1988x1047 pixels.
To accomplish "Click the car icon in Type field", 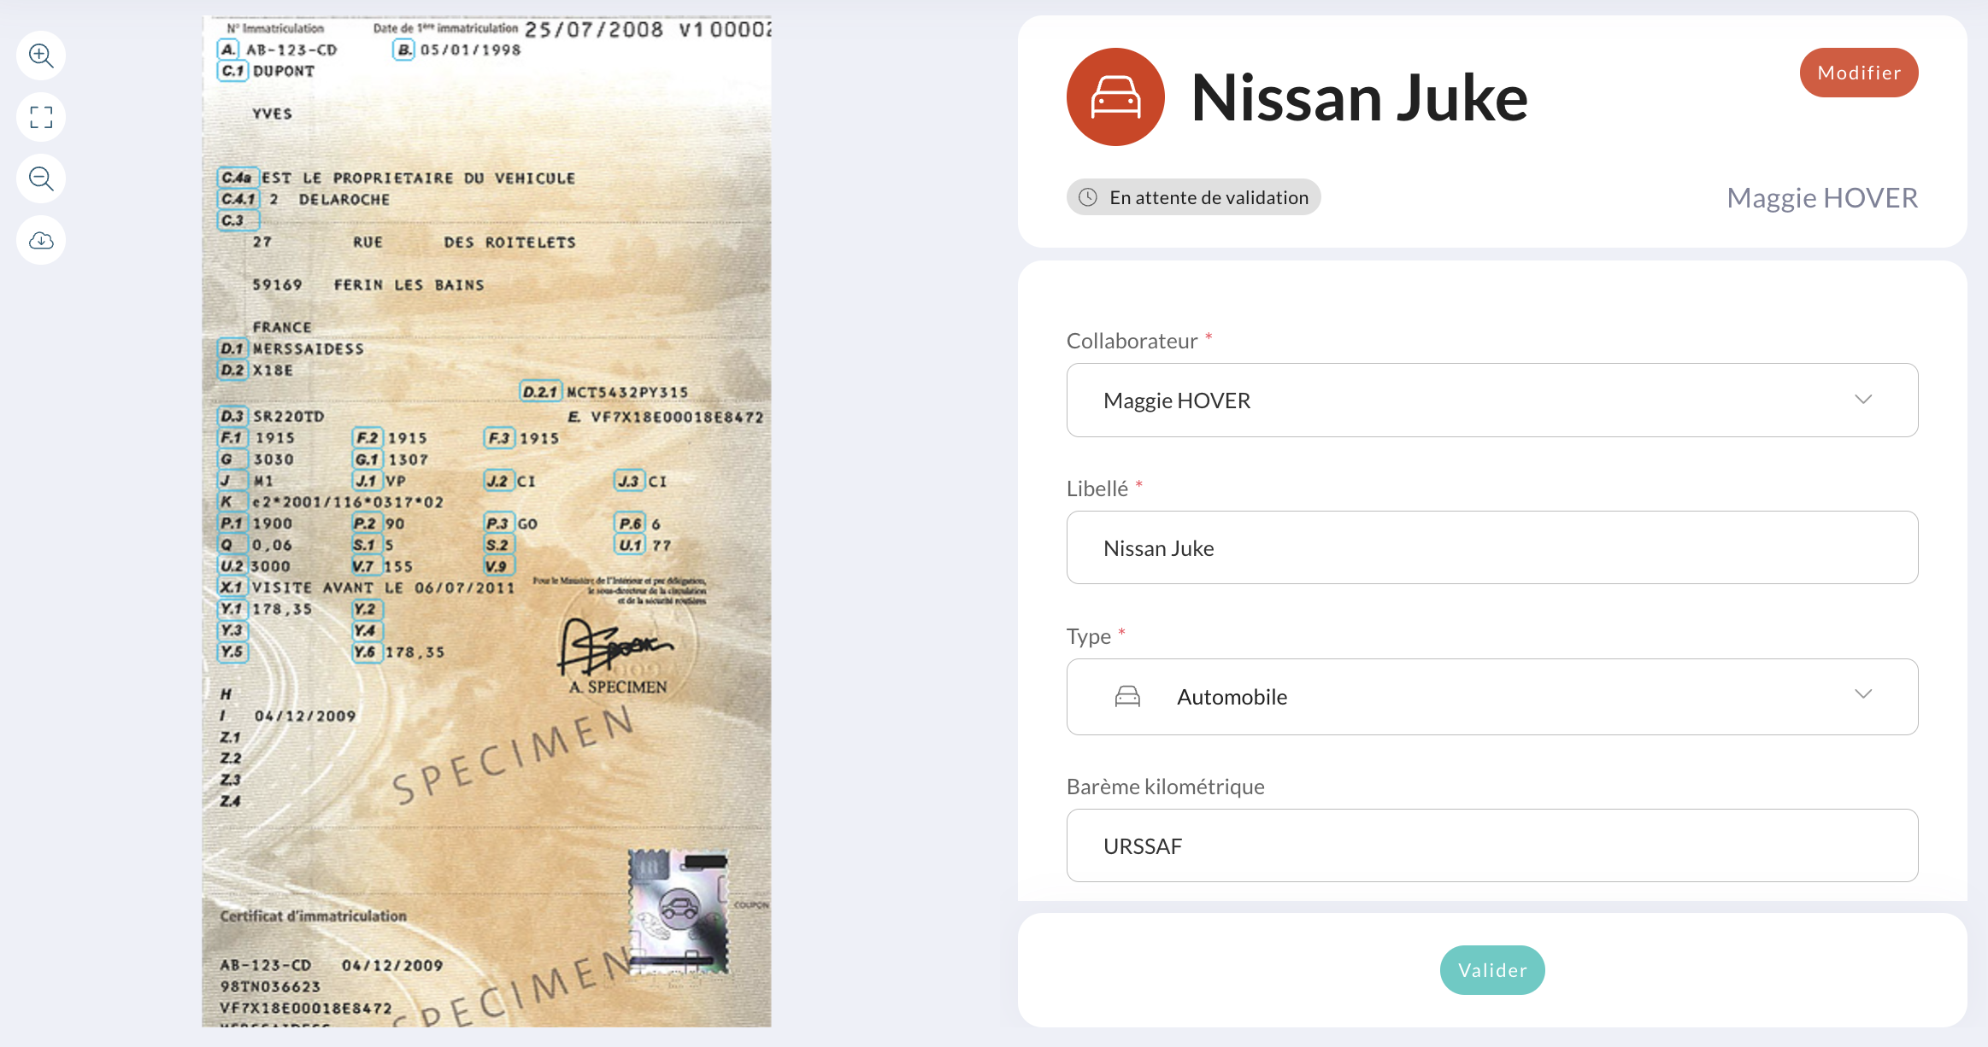I will pyautogui.click(x=1127, y=697).
